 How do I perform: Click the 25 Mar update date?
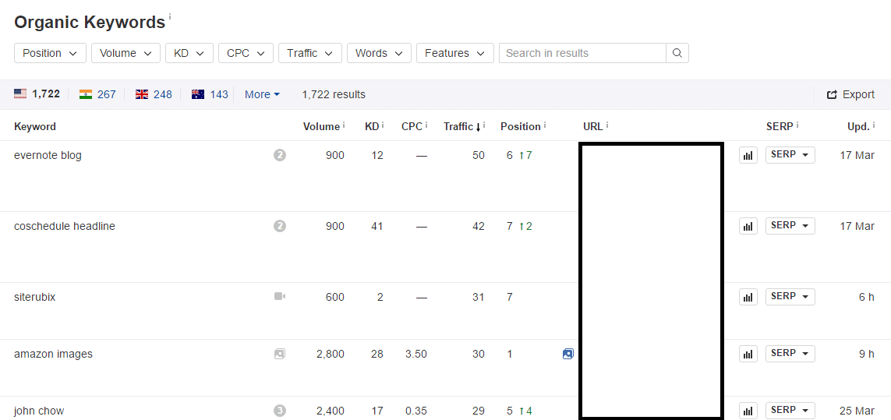(x=857, y=411)
